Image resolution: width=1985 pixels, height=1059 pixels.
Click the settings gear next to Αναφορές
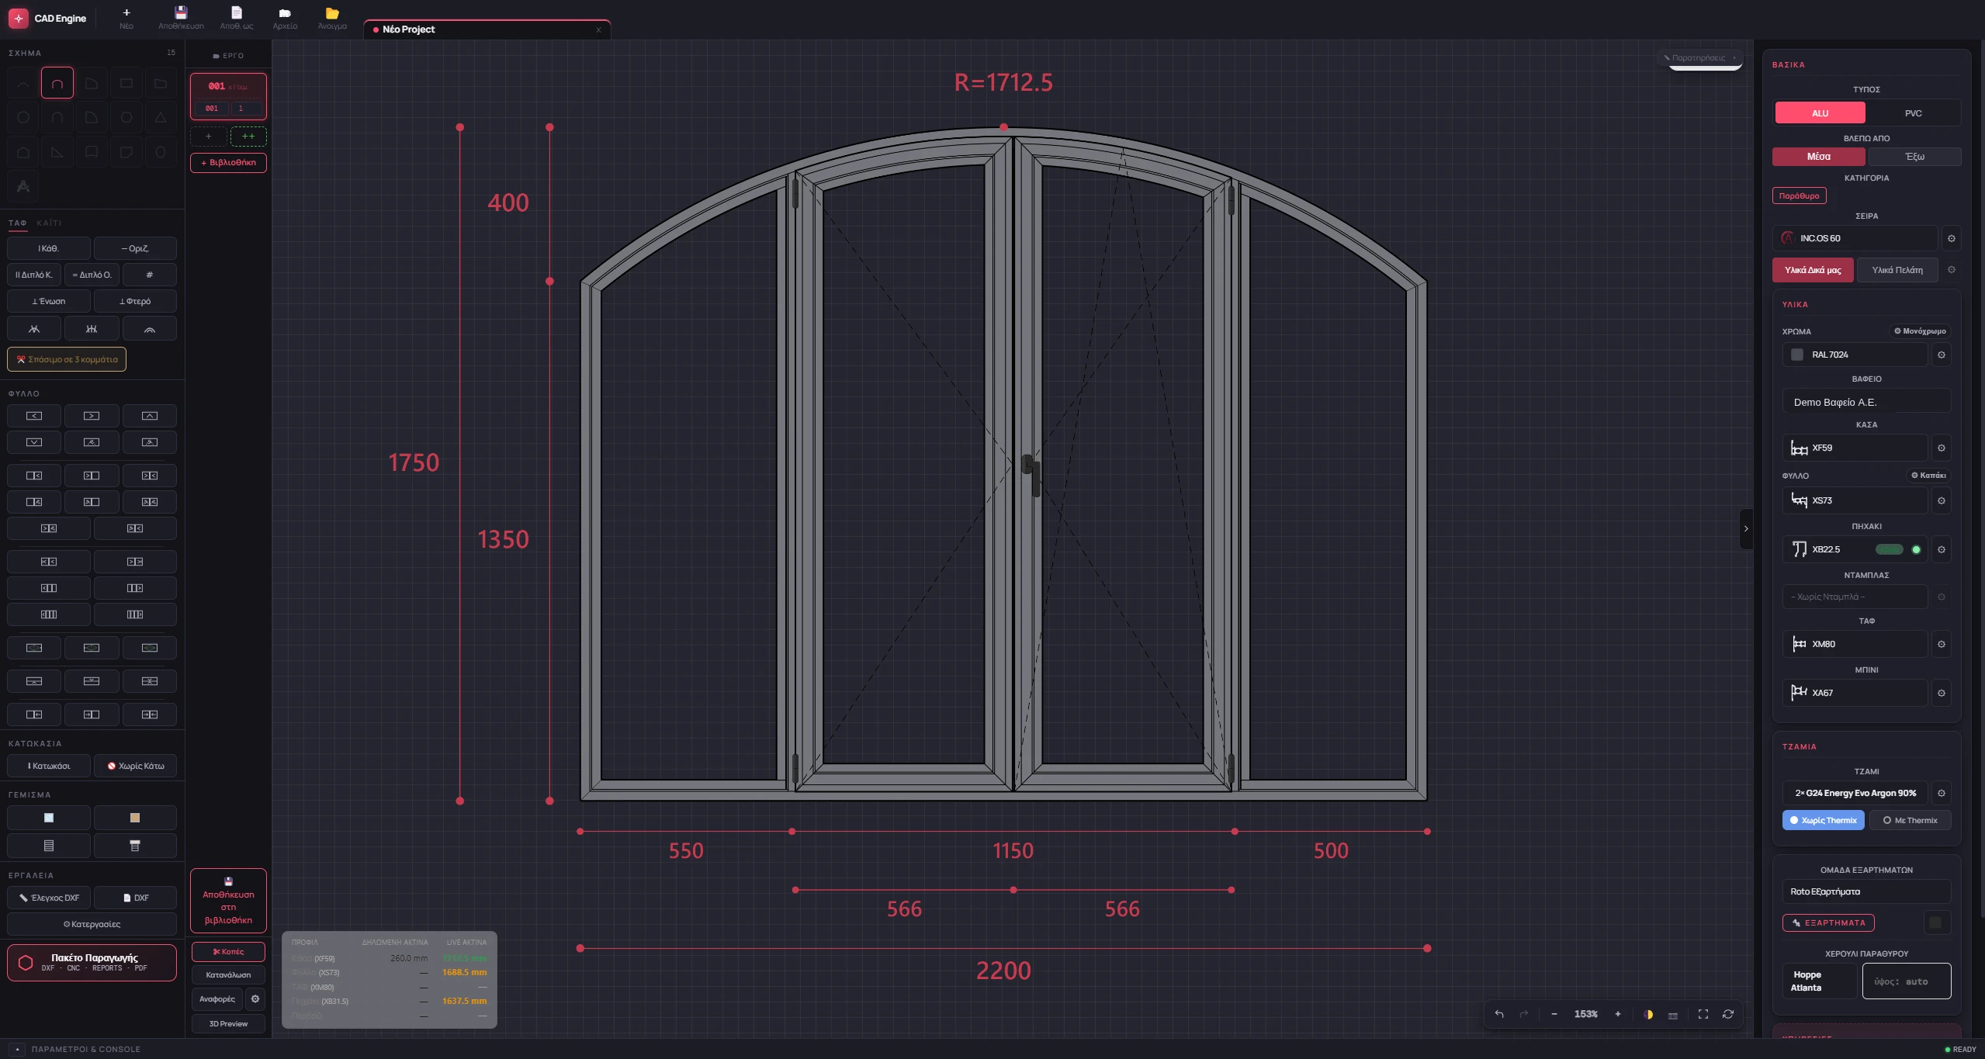pyautogui.click(x=255, y=999)
